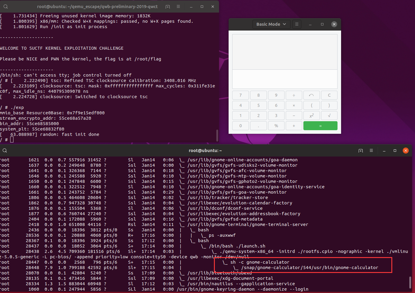Open calculator's main menu button
415x293 pixels.
tap(297, 24)
